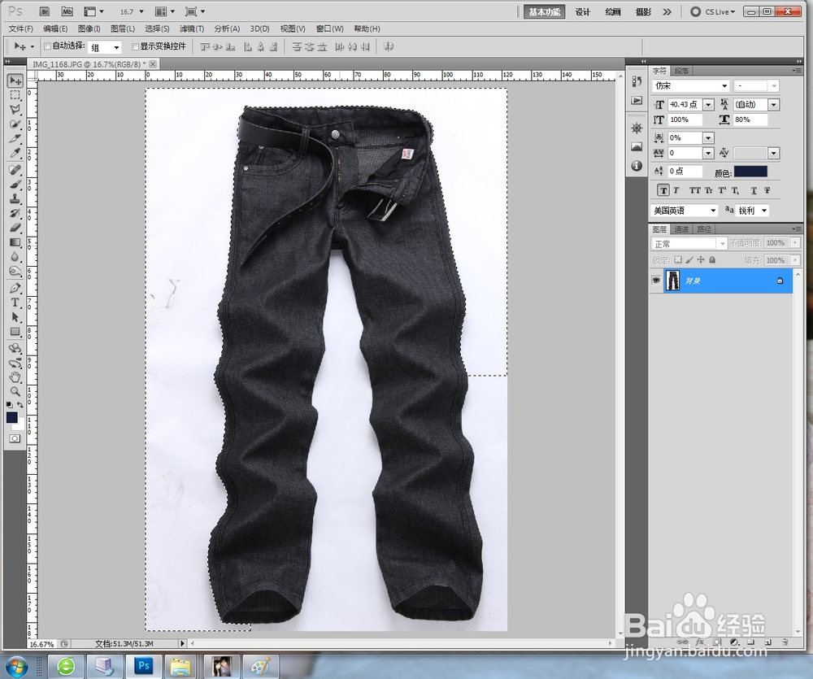Viewport: 813px width, 679px height.
Task: Select the Eyedropper tool
Action: [15, 153]
